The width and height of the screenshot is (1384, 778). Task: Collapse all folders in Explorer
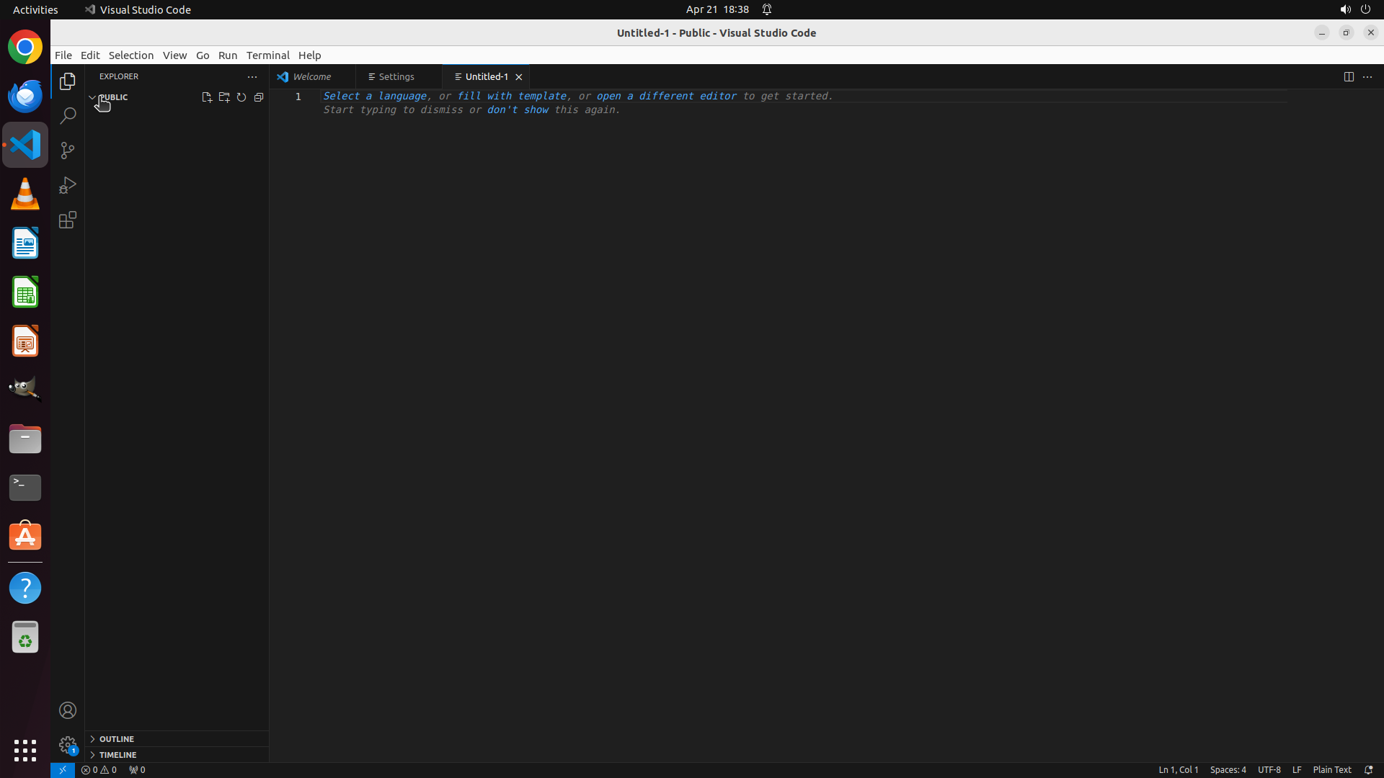point(259,97)
